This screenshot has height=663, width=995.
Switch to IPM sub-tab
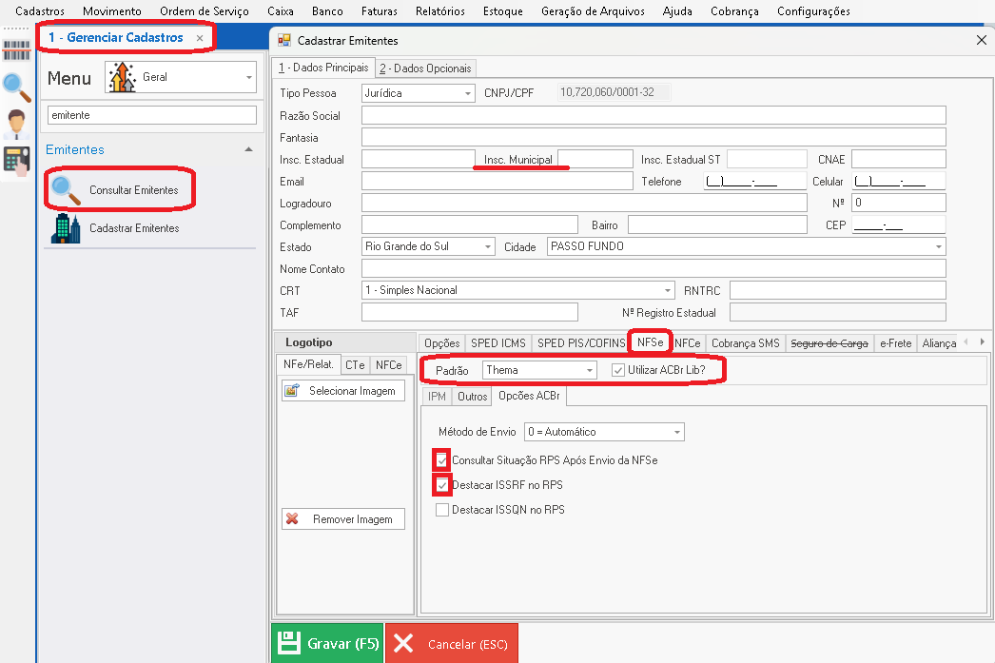point(437,397)
